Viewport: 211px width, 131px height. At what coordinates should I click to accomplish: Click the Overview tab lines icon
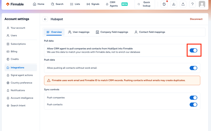click(x=48, y=32)
